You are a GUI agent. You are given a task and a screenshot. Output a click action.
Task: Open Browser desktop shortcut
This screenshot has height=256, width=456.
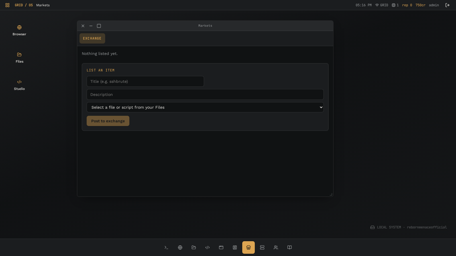pyautogui.click(x=19, y=30)
